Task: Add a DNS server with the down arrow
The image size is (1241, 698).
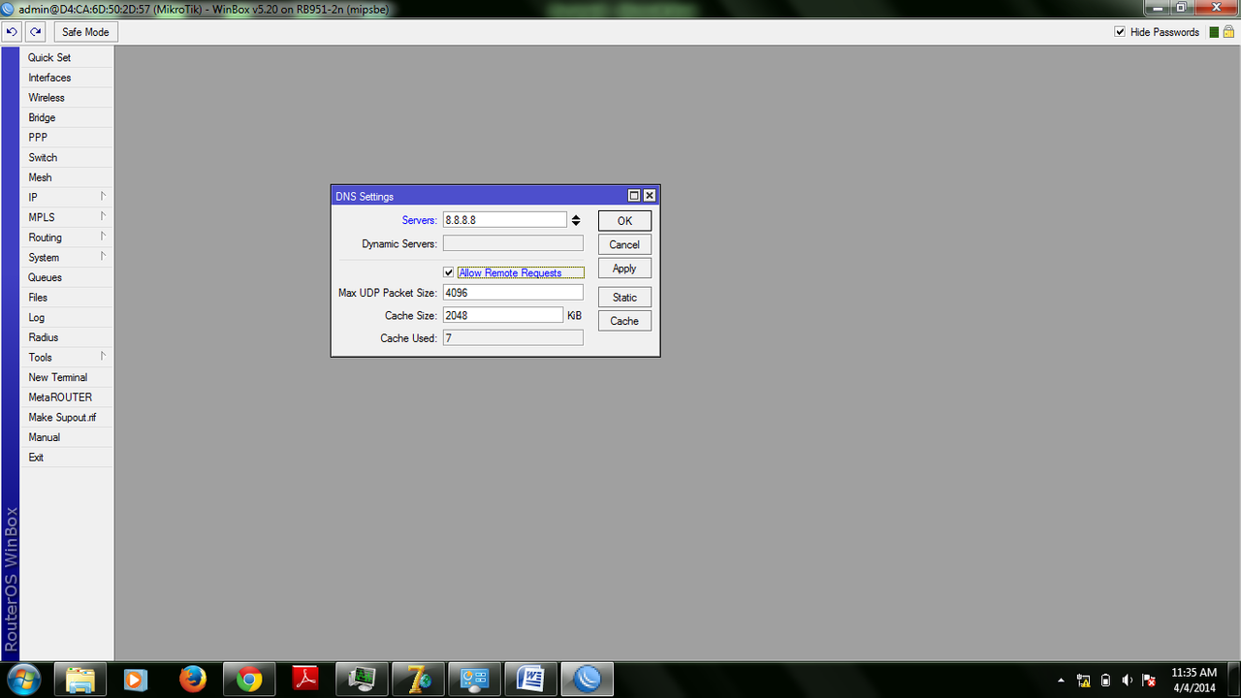Action: point(576,224)
